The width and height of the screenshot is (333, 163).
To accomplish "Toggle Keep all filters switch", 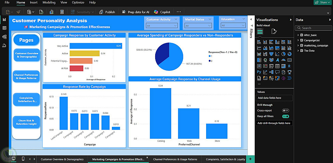I will 285,116.
